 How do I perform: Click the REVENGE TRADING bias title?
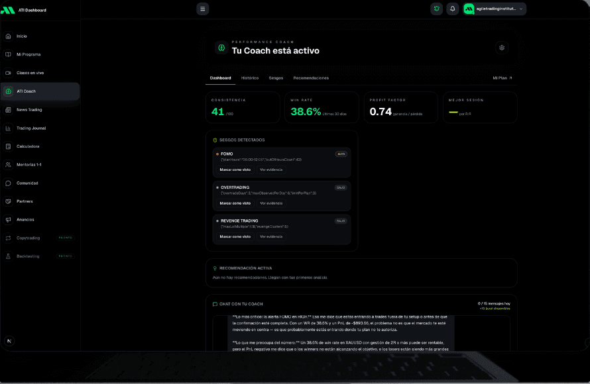[239, 221]
